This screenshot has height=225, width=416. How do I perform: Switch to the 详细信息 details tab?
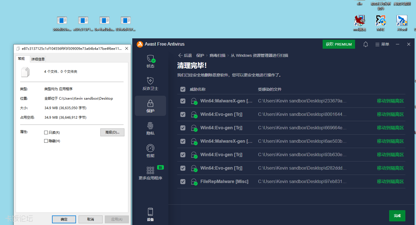tap(38, 59)
